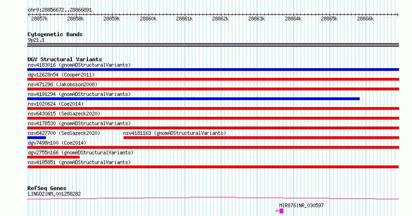This screenshot has width=412, height=216.
Task: Select the short blue nsv6427700 bar
Action: coord(37,138)
